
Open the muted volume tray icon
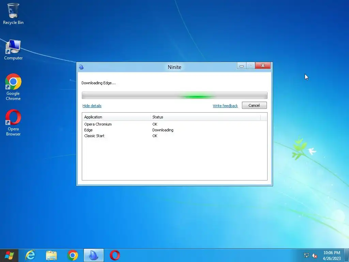315,255
